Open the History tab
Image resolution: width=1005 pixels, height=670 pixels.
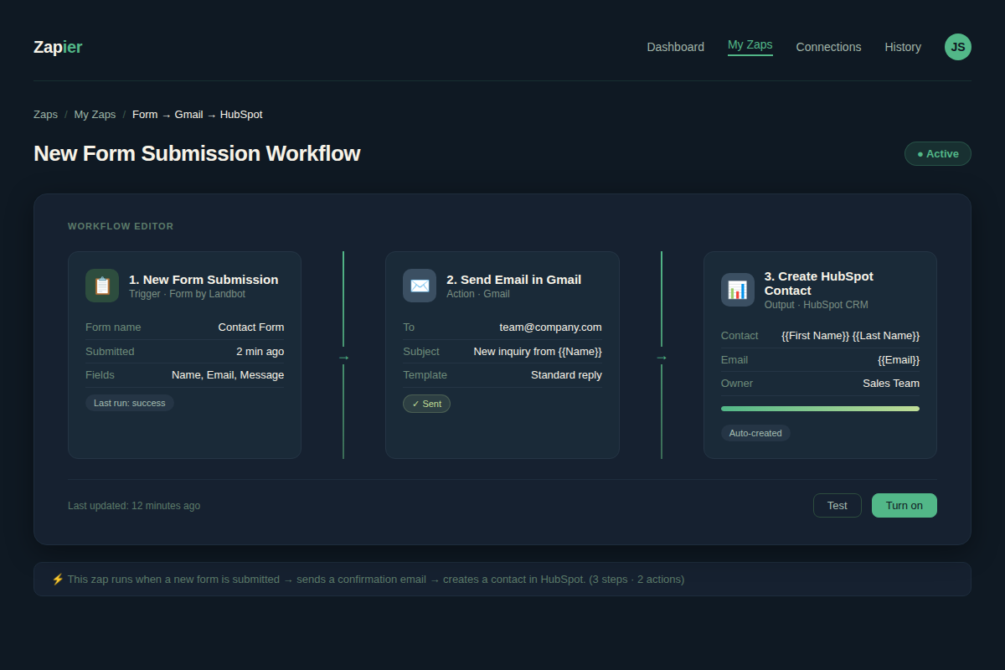pos(903,47)
